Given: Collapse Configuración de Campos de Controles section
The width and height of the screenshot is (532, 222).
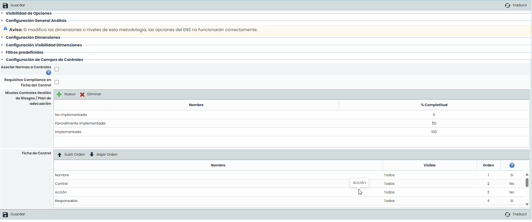Looking at the screenshot, I should click(44, 60).
